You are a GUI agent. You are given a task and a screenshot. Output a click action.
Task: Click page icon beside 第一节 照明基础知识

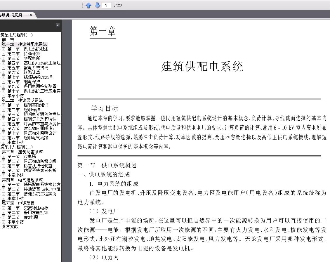tap(4, 105)
